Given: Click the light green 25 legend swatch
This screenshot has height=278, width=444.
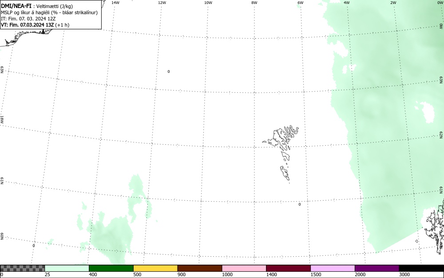Looking at the screenshot, I should point(67,268).
